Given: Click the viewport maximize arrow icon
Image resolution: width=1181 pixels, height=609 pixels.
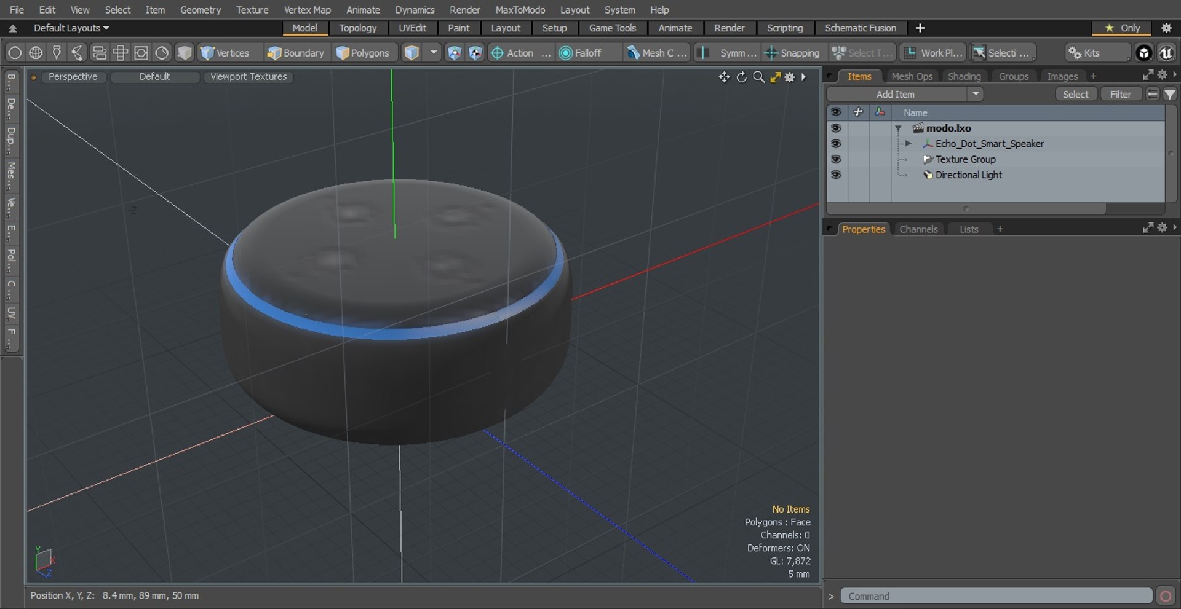Looking at the screenshot, I should (776, 77).
